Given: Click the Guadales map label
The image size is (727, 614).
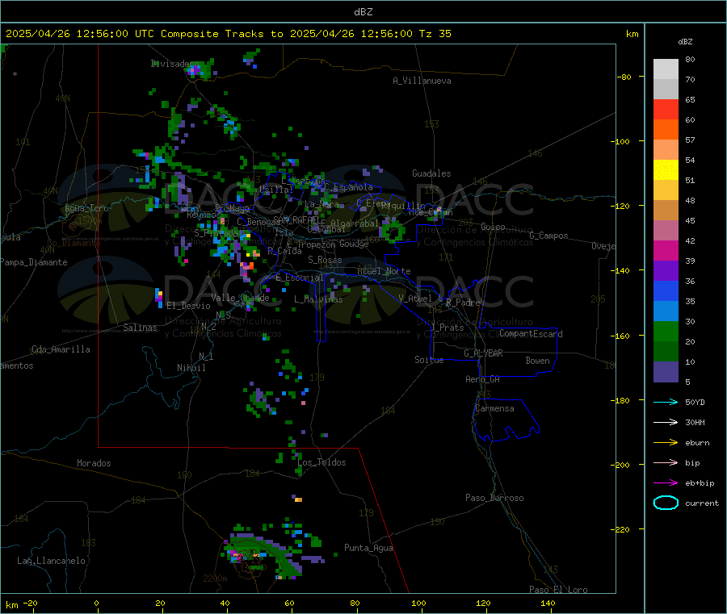Looking at the screenshot, I should [x=431, y=173].
